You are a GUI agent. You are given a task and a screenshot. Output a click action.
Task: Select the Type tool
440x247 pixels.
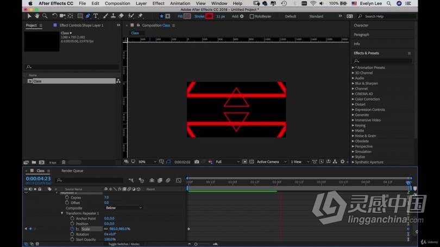[x=96, y=16]
